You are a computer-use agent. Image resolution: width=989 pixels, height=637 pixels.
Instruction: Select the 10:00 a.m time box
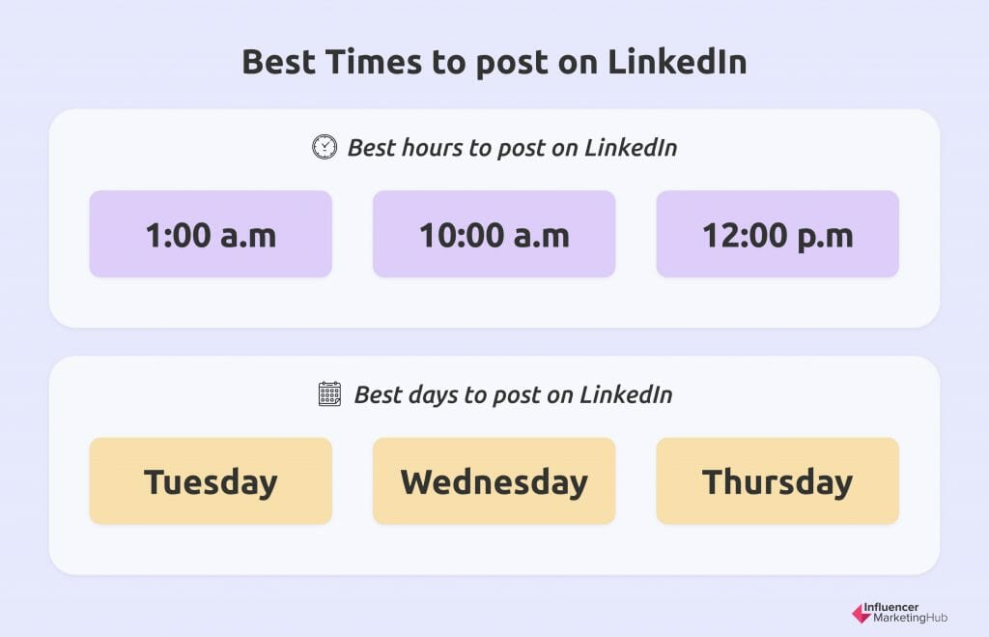click(494, 234)
